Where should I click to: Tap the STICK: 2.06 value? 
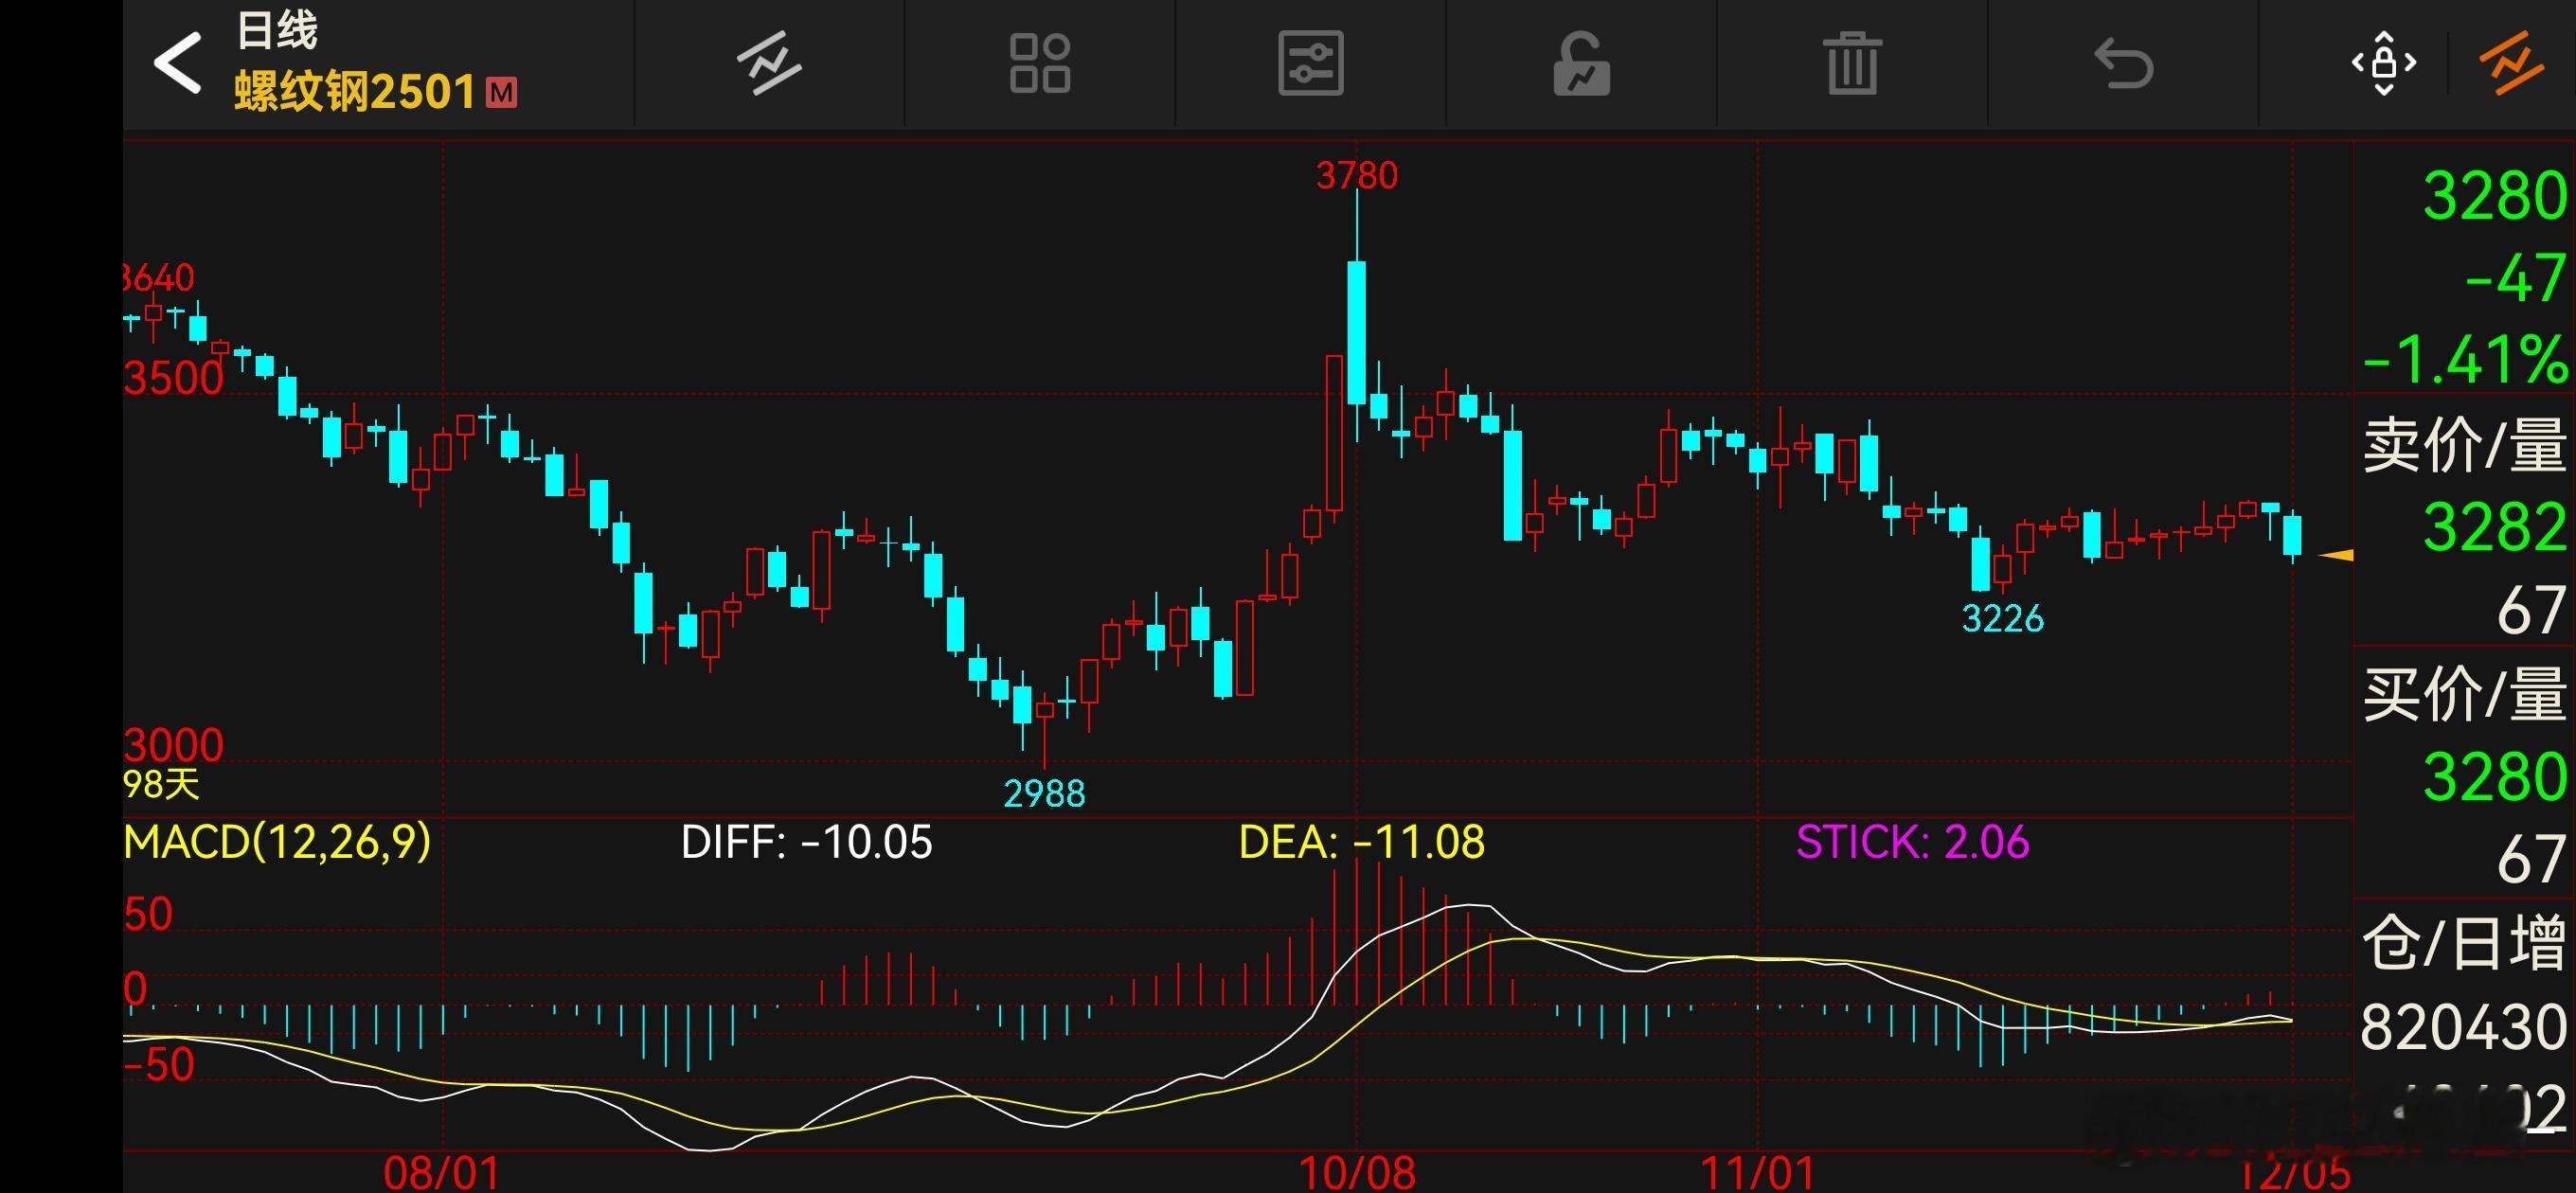(1912, 842)
